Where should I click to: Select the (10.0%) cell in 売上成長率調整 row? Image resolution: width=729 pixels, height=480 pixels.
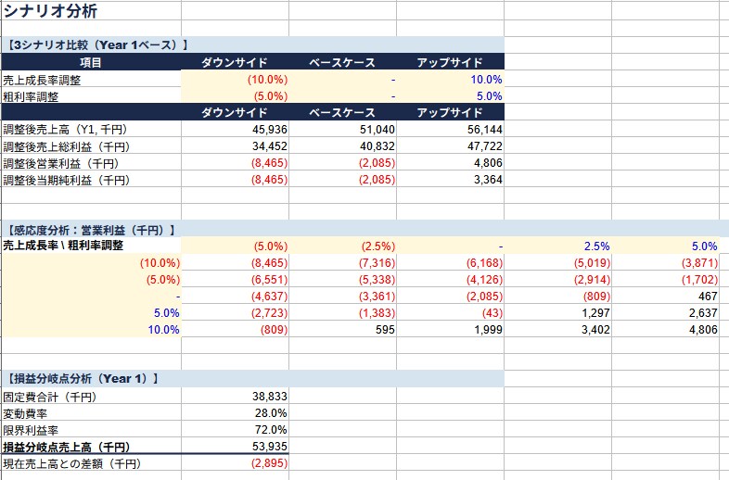(236, 80)
